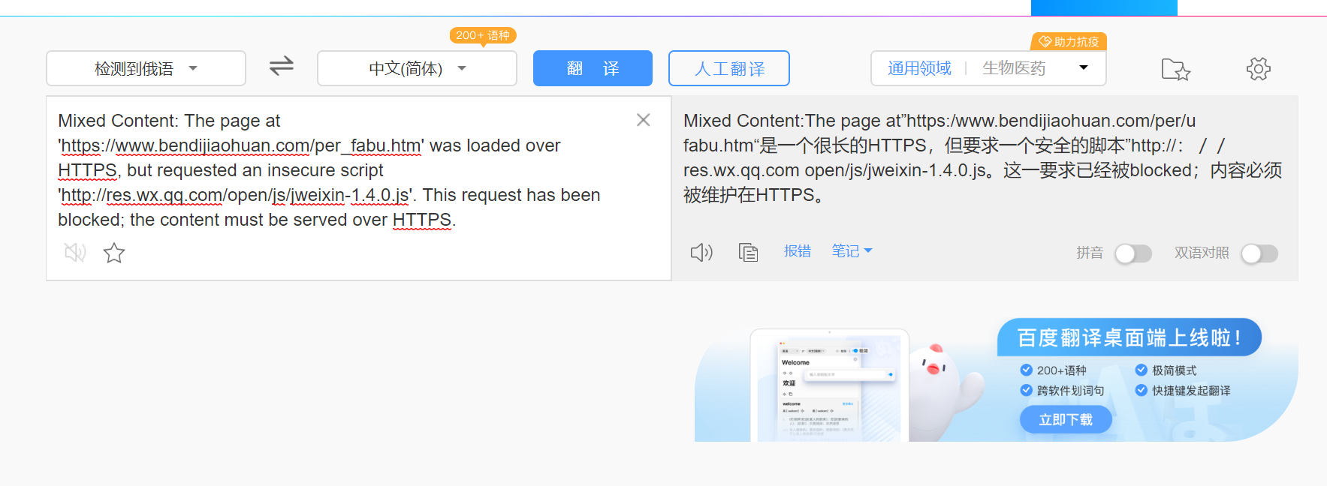
Task: Toggle the 双语对照 switch
Action: click(1259, 253)
